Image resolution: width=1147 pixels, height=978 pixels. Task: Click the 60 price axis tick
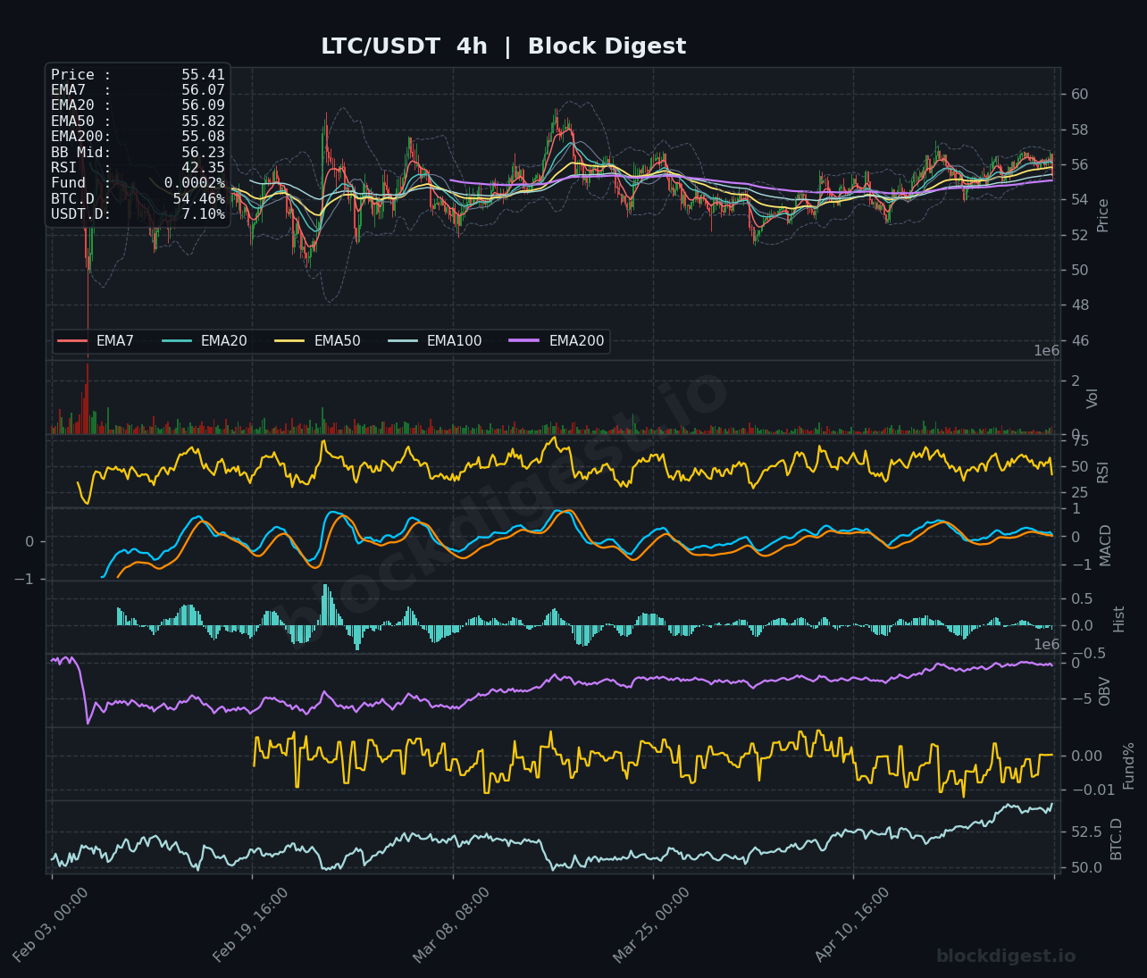1079,95
